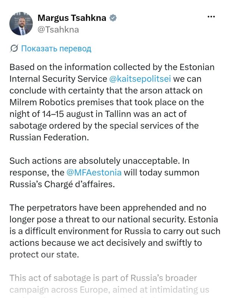The height and width of the screenshot is (298, 230).
Task: Click the text "Russian Federation."
Action: [x=49, y=137]
